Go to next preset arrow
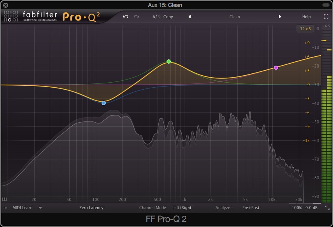This screenshot has height=227, width=333. 280,17
